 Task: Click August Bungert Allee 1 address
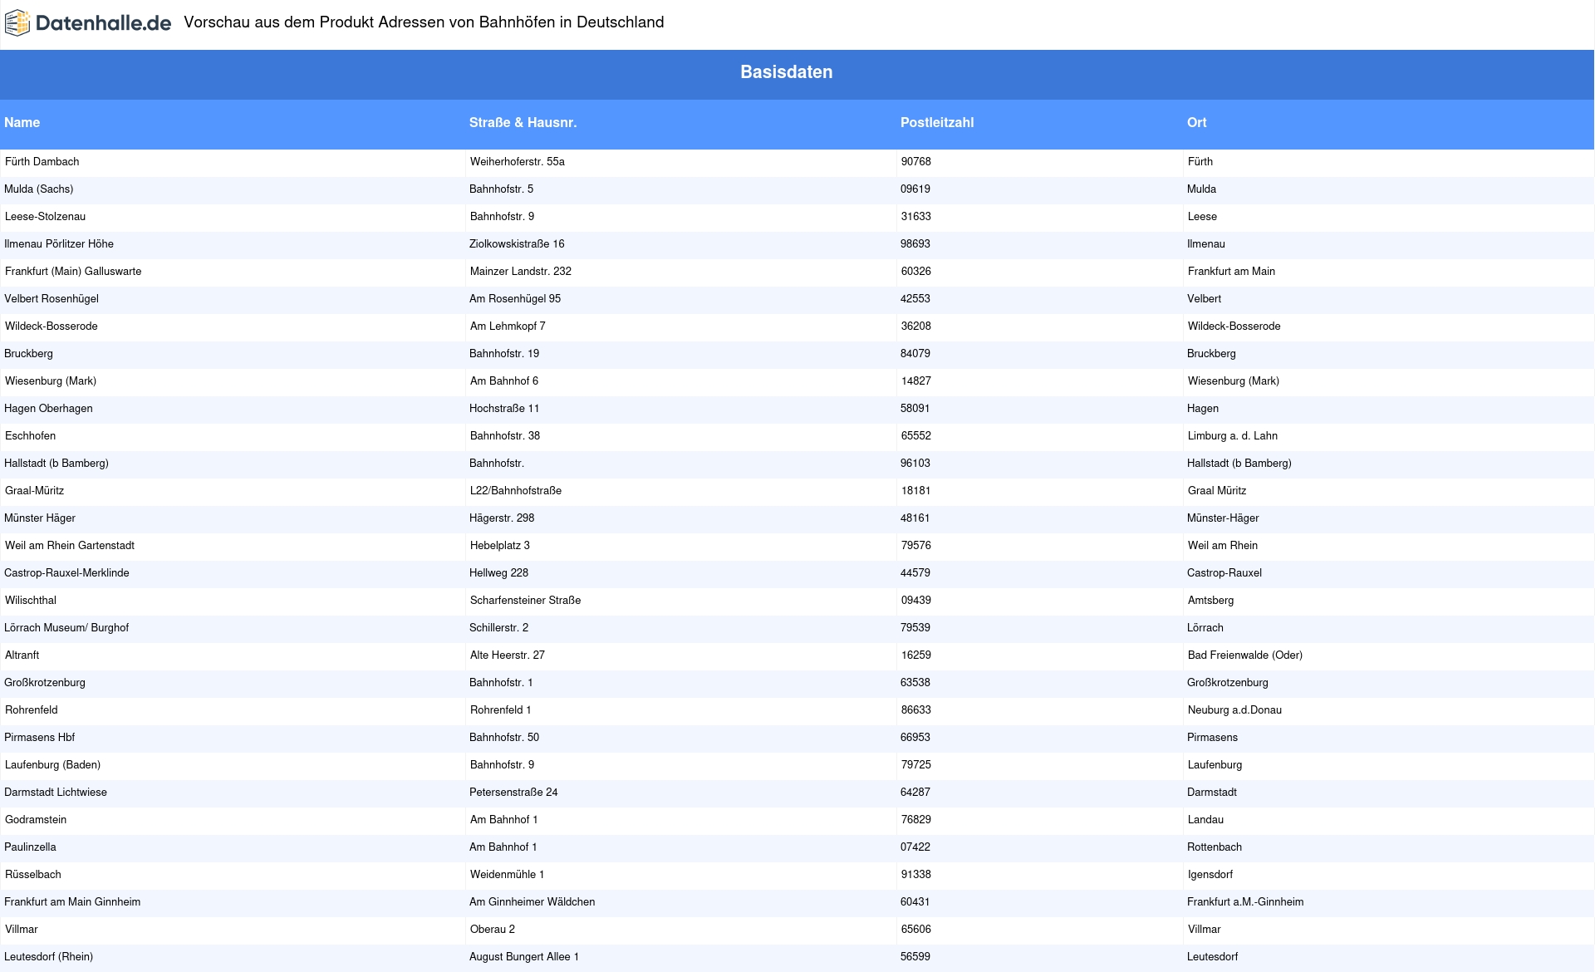coord(524,957)
